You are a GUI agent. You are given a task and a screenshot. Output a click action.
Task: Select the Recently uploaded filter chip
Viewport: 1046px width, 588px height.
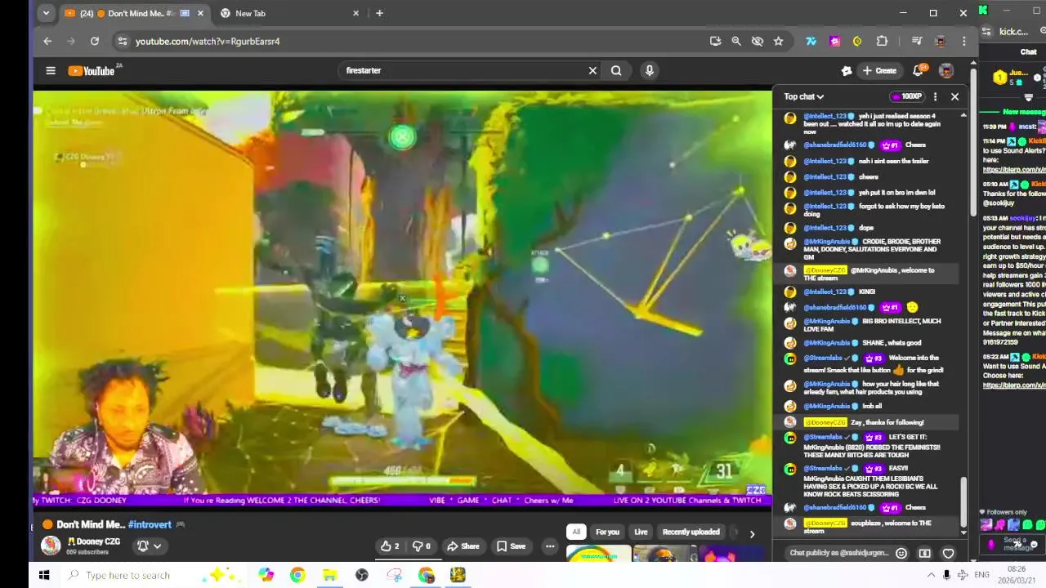click(x=691, y=532)
